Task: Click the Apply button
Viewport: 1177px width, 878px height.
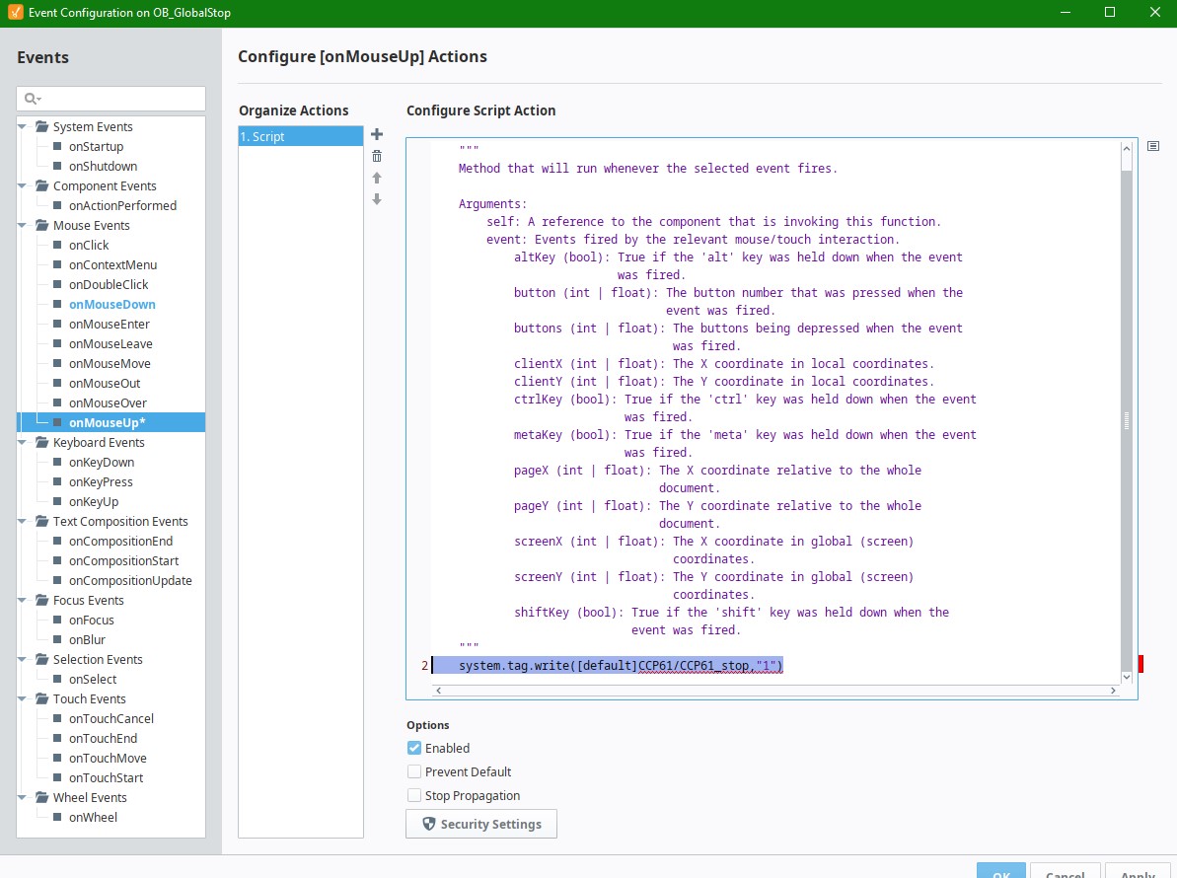Action: click(x=1138, y=872)
